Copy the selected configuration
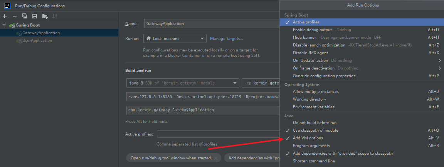The height and width of the screenshot is (167, 444). 25,16
